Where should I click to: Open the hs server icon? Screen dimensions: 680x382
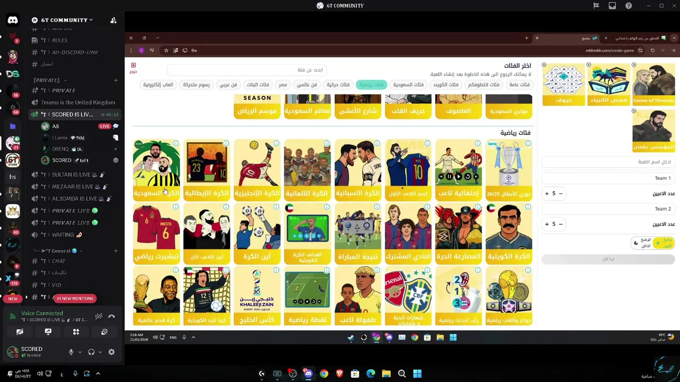tap(13, 177)
